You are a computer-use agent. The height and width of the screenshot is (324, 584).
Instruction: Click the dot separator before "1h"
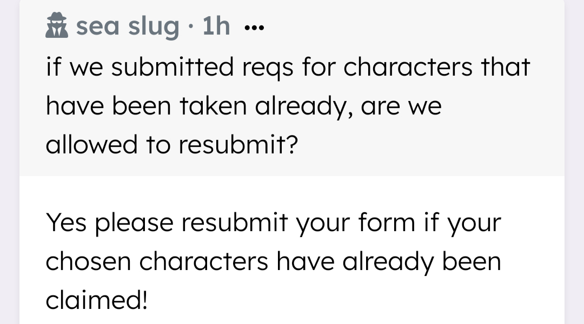(190, 27)
